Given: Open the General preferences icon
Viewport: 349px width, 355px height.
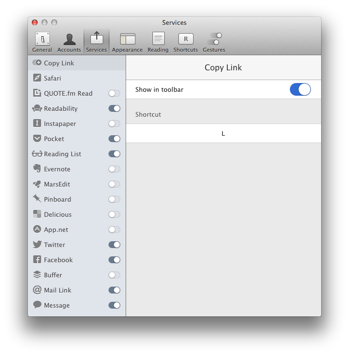Looking at the screenshot, I should 43,39.
